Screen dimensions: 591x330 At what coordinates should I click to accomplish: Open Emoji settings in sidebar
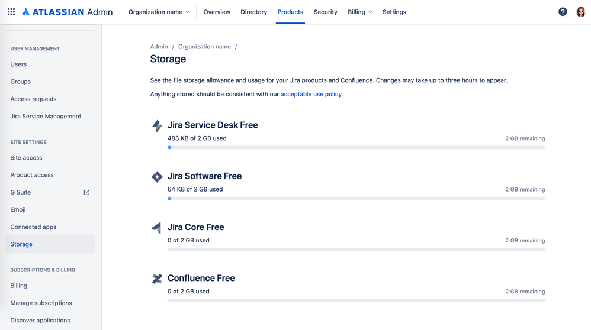point(50,209)
